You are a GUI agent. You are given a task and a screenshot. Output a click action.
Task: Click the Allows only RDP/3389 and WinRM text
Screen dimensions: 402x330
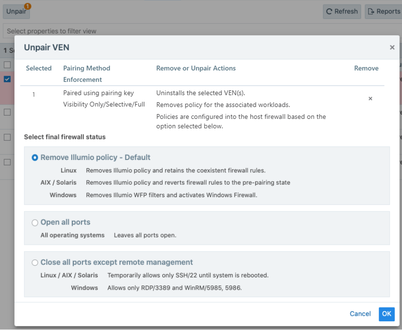coord(174,288)
